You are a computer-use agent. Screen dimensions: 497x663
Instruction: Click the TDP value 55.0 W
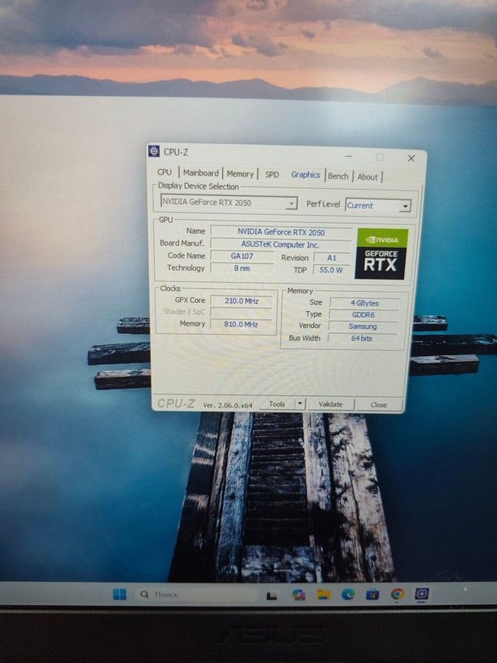pyautogui.click(x=331, y=270)
